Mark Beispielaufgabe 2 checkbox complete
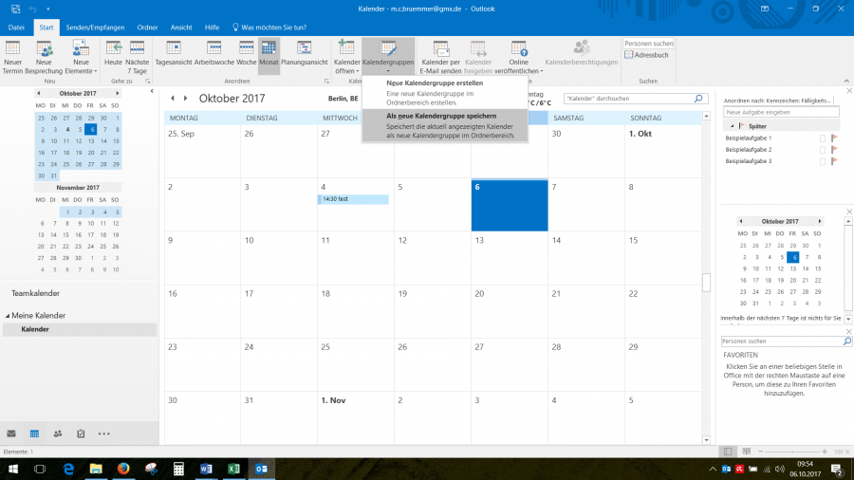This screenshot has height=480, width=854. [x=823, y=150]
